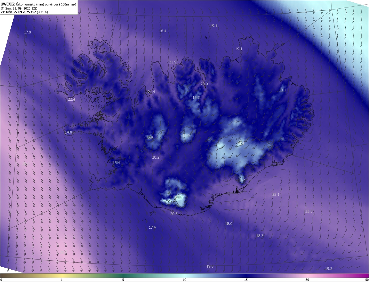Pick the 20.2 value label
The image size is (369, 282).
click(x=156, y=157)
